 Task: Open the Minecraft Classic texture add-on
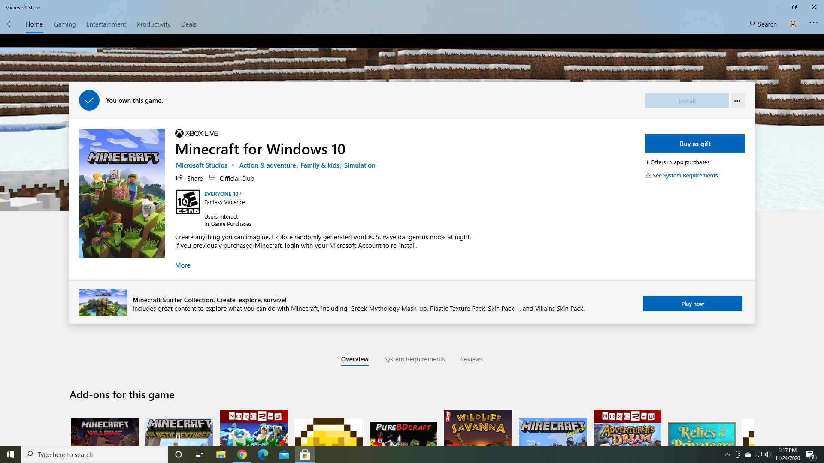[x=553, y=432]
